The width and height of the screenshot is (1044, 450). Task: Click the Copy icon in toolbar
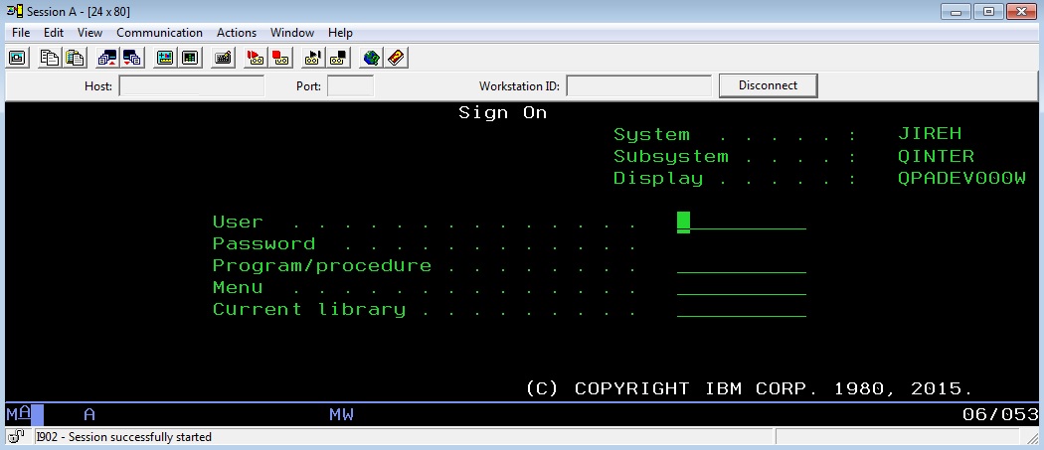click(49, 58)
